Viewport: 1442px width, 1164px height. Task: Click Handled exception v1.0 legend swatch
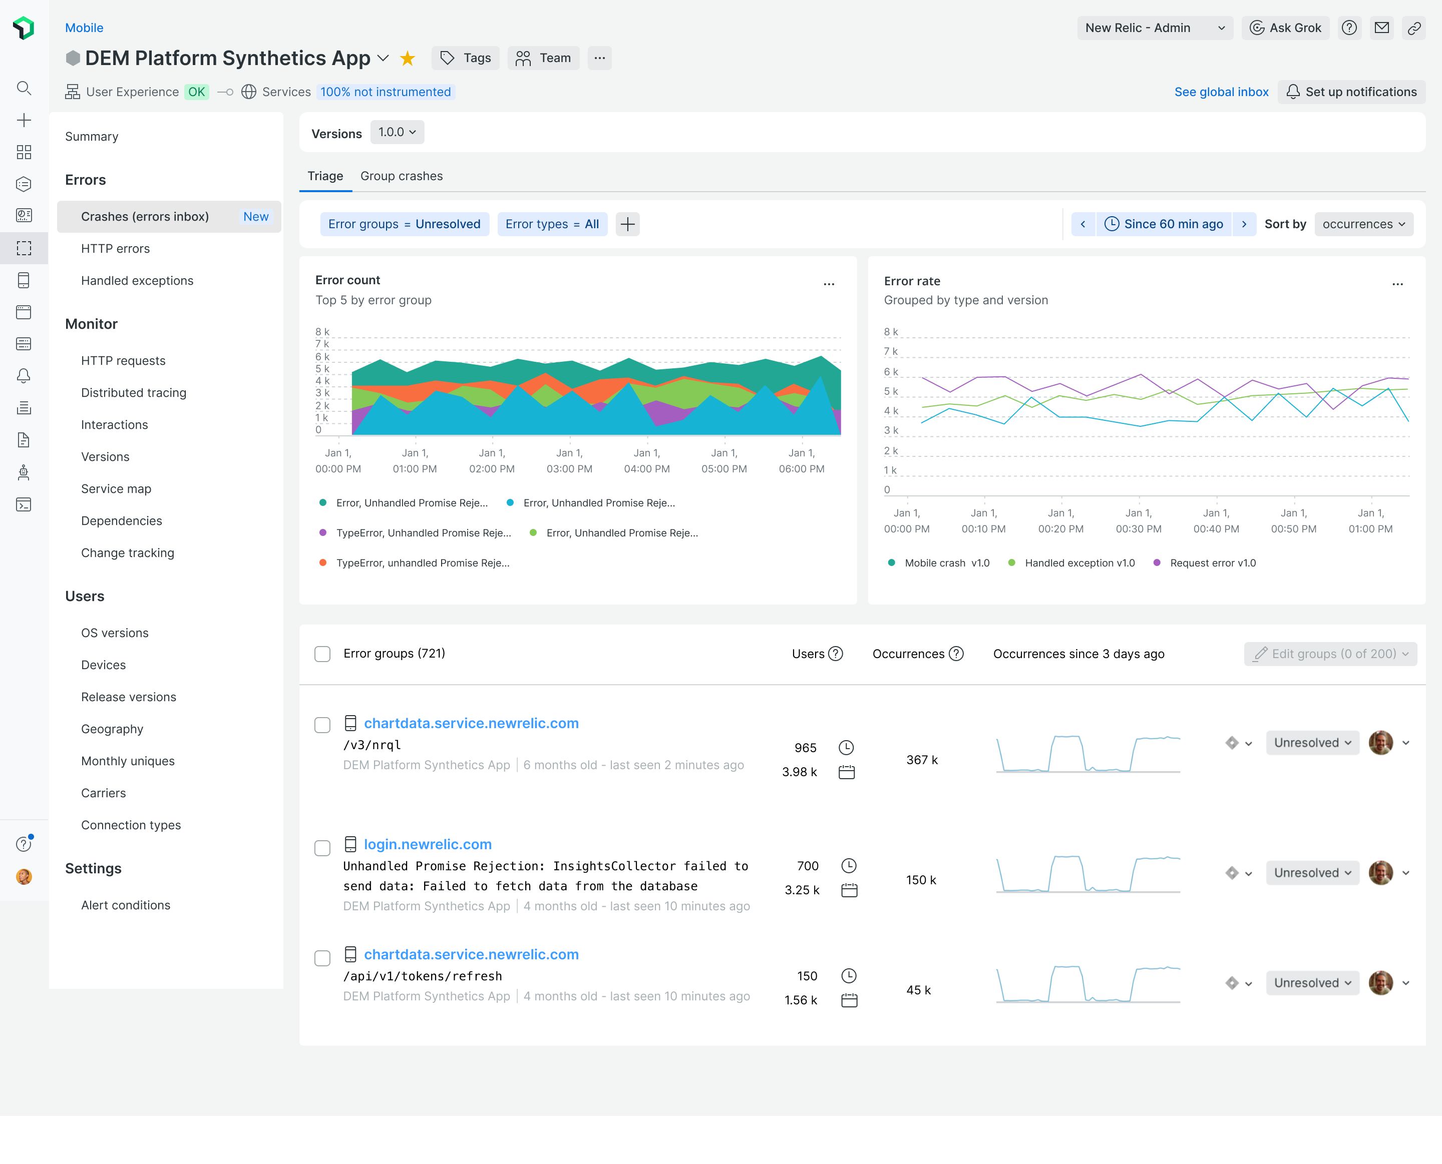(1011, 562)
